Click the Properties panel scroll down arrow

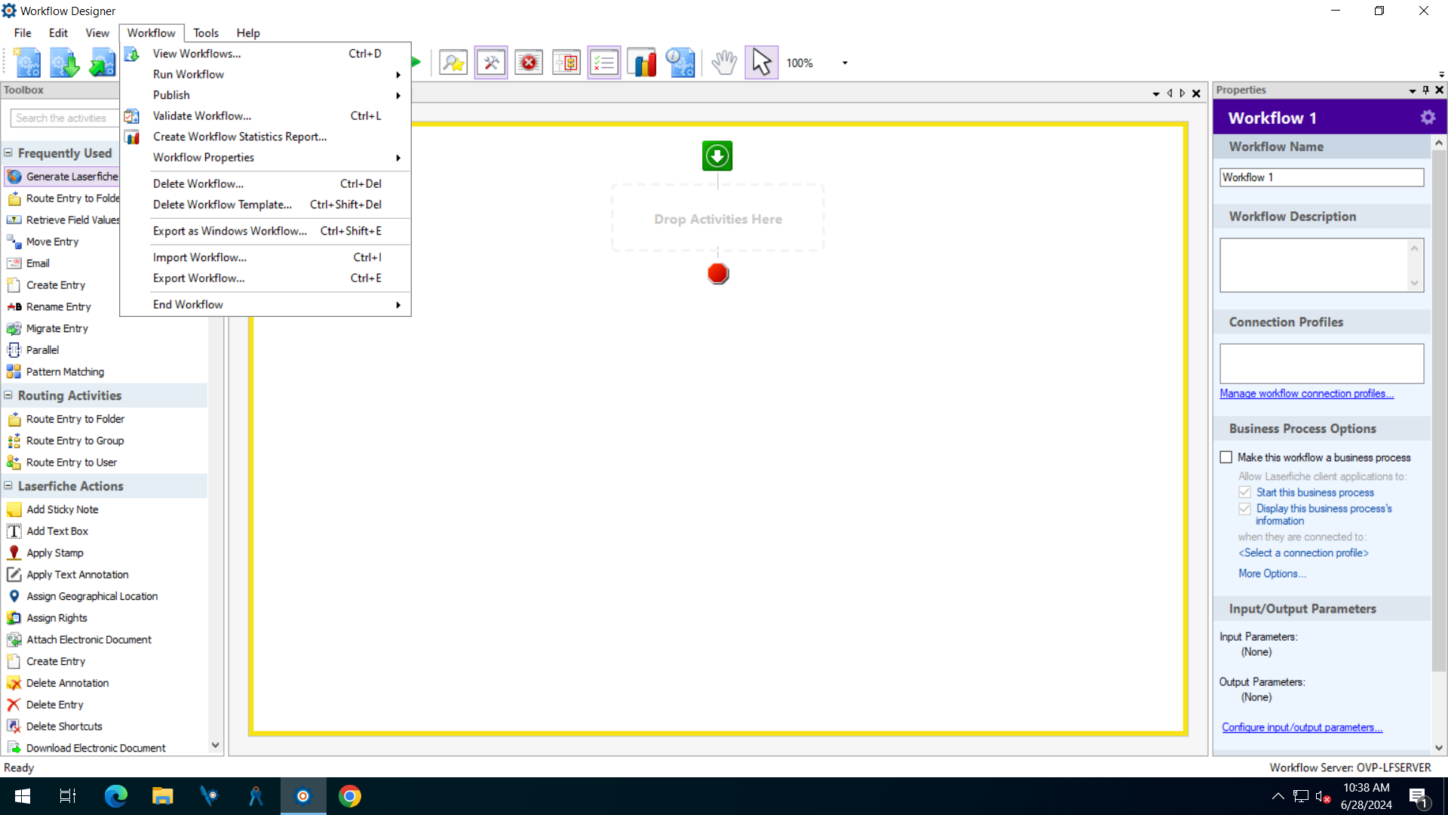(1439, 748)
